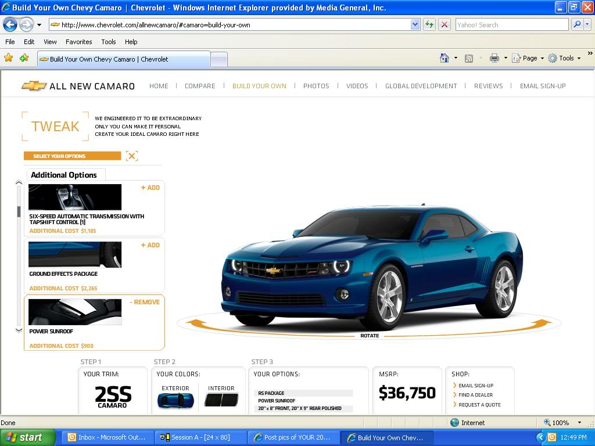
Task: Open the EMAIL SIGN-UP navigation link
Action: (543, 86)
